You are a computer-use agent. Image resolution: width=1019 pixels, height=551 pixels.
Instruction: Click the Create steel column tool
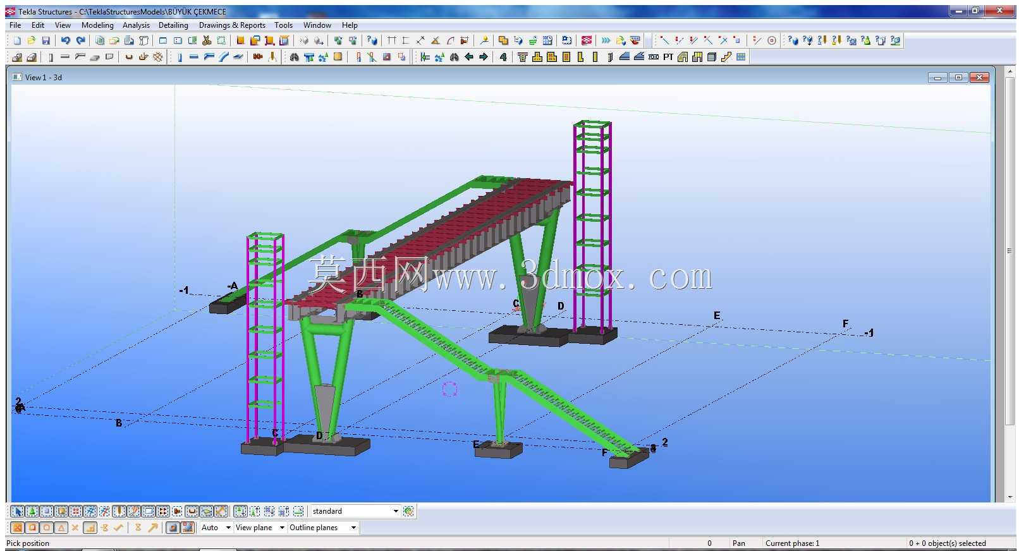[180, 57]
